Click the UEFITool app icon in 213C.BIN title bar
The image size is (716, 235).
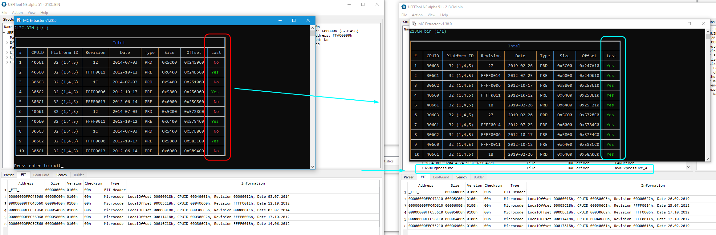[x=4, y=4]
